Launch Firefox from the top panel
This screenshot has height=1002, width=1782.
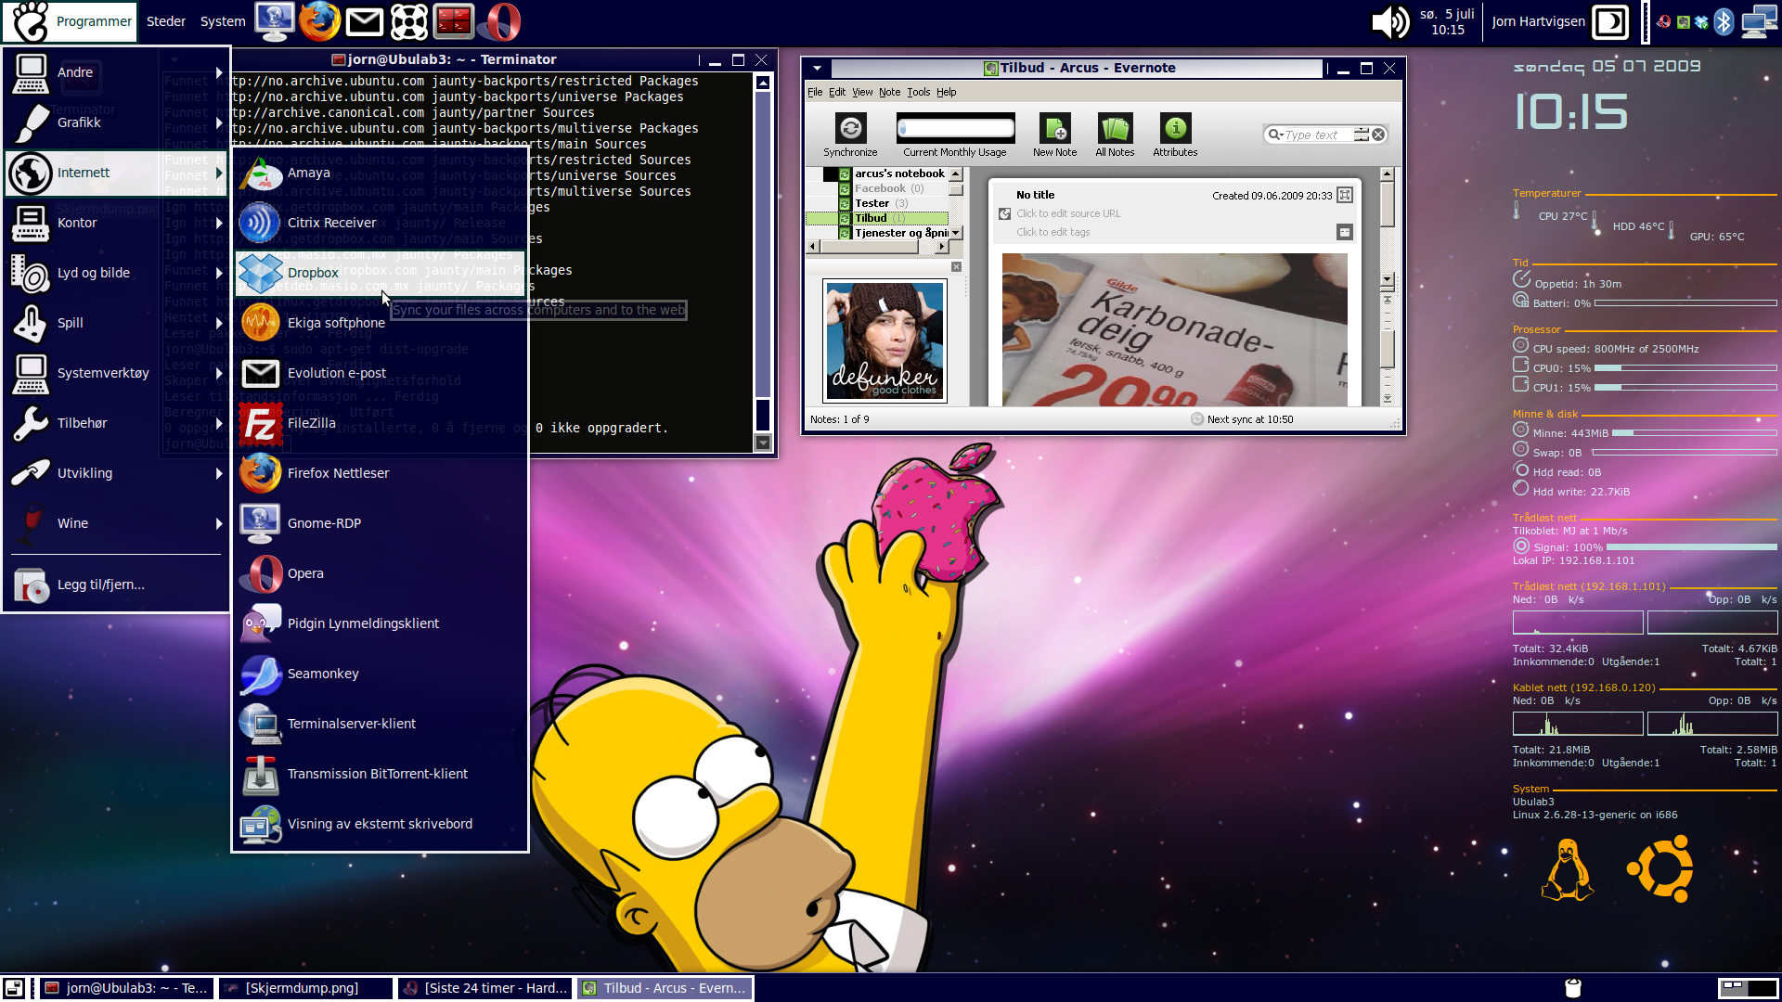click(319, 21)
